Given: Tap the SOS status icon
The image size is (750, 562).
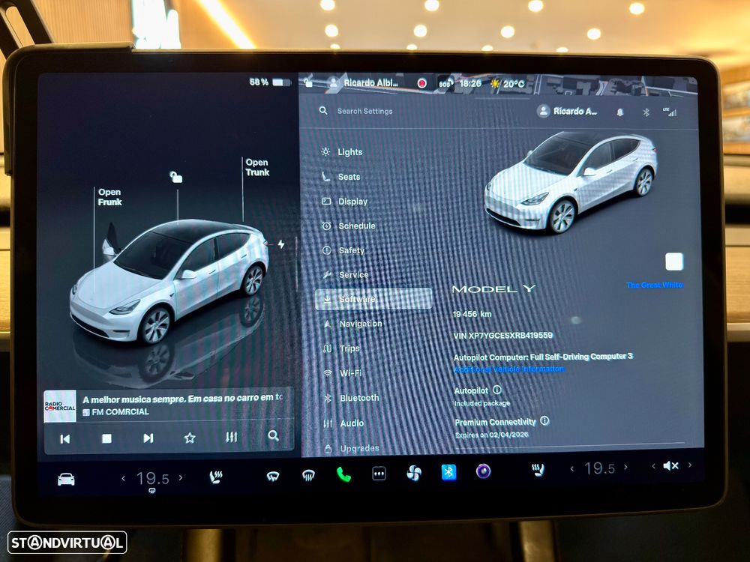Looking at the screenshot, I should click(445, 84).
